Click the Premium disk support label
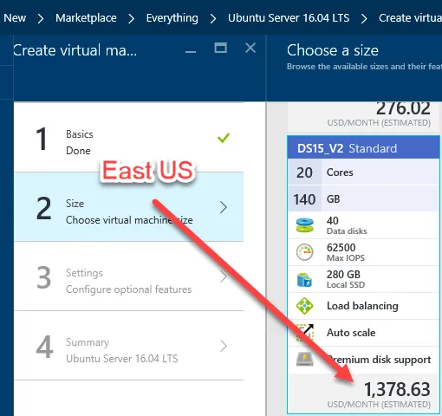 [x=379, y=360]
